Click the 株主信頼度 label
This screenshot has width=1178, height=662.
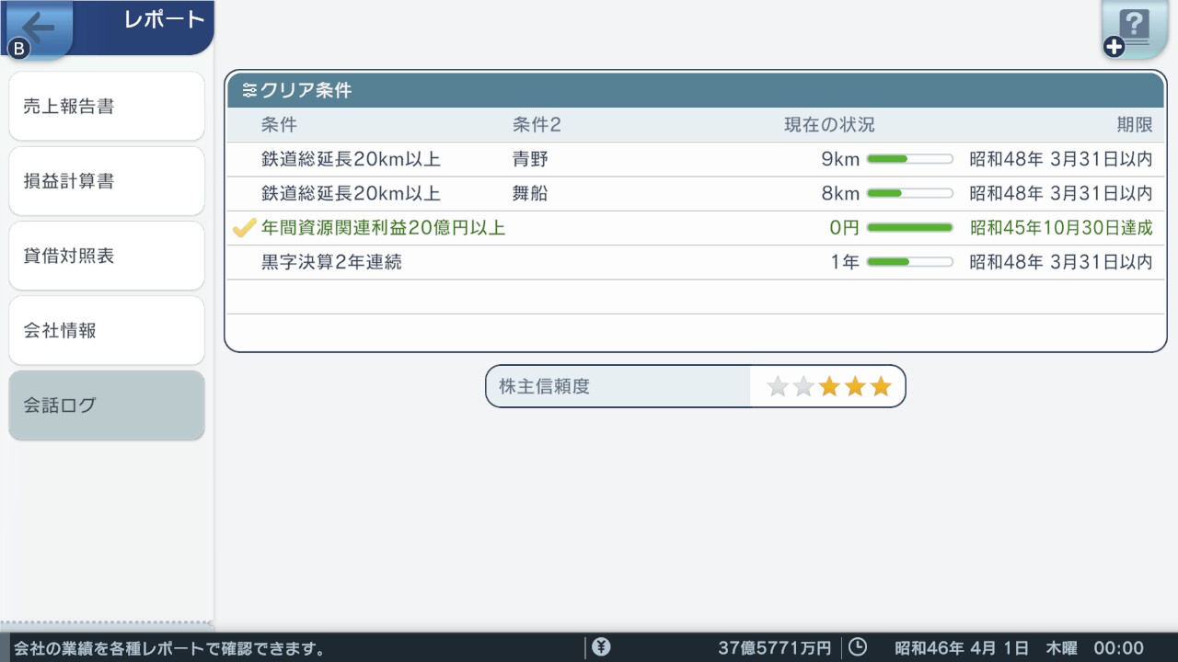(544, 386)
